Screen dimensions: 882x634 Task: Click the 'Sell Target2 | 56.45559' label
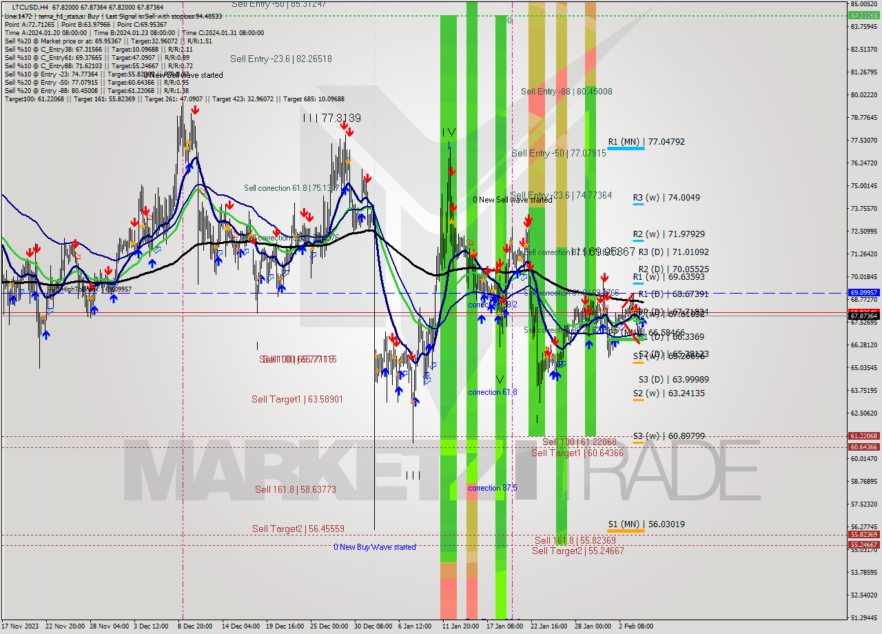298,529
